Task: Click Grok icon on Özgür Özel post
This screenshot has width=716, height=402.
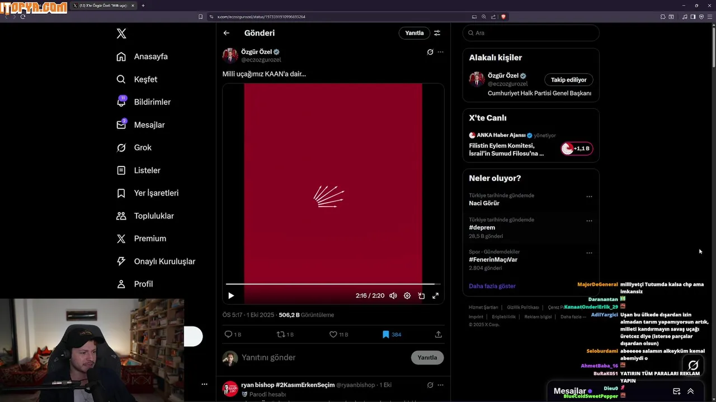Action: click(430, 52)
